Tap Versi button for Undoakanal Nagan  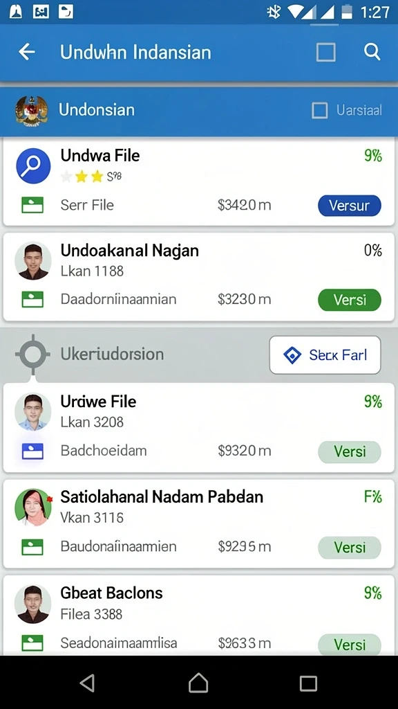[349, 300]
